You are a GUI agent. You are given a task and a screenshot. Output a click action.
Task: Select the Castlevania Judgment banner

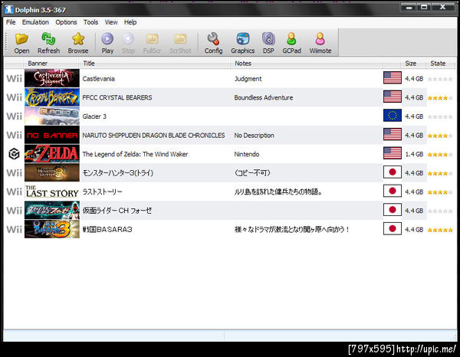click(x=52, y=78)
